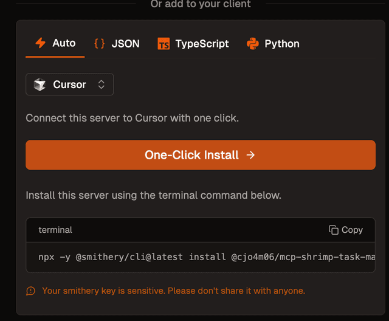This screenshot has height=321, width=389.
Task: Copy the terminal command
Action: click(x=346, y=230)
